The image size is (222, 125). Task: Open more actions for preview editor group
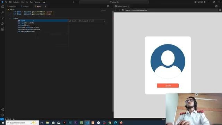click(x=220, y=6)
